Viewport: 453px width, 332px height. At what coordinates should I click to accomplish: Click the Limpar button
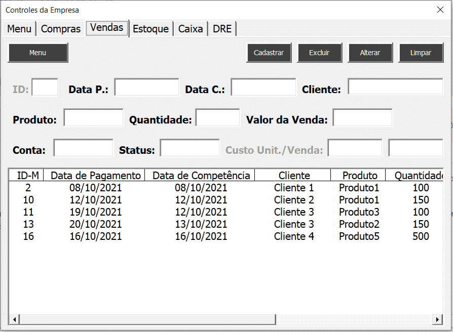pos(421,53)
